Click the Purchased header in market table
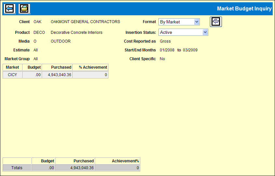Viewport: 275px width, 176px height. pos(57,67)
